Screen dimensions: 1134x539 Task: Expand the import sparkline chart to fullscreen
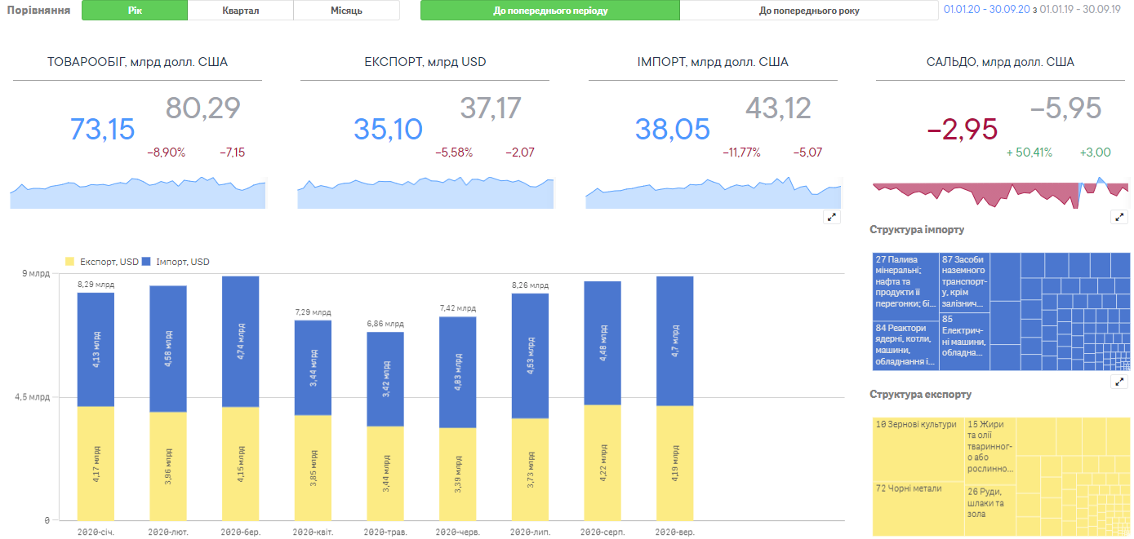[x=832, y=217]
